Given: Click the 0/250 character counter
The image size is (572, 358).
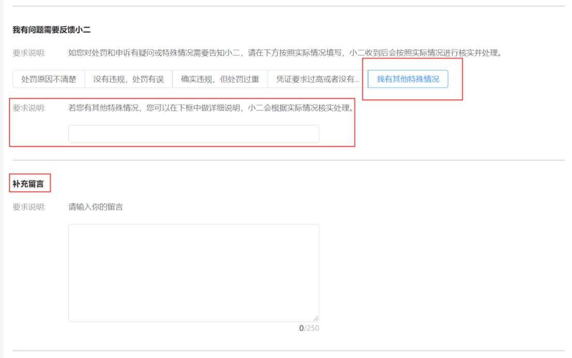Looking at the screenshot, I should (x=309, y=328).
